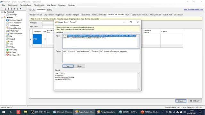205x115 pixels.
Task: Switch to the Setting tab
Action: point(50,10)
